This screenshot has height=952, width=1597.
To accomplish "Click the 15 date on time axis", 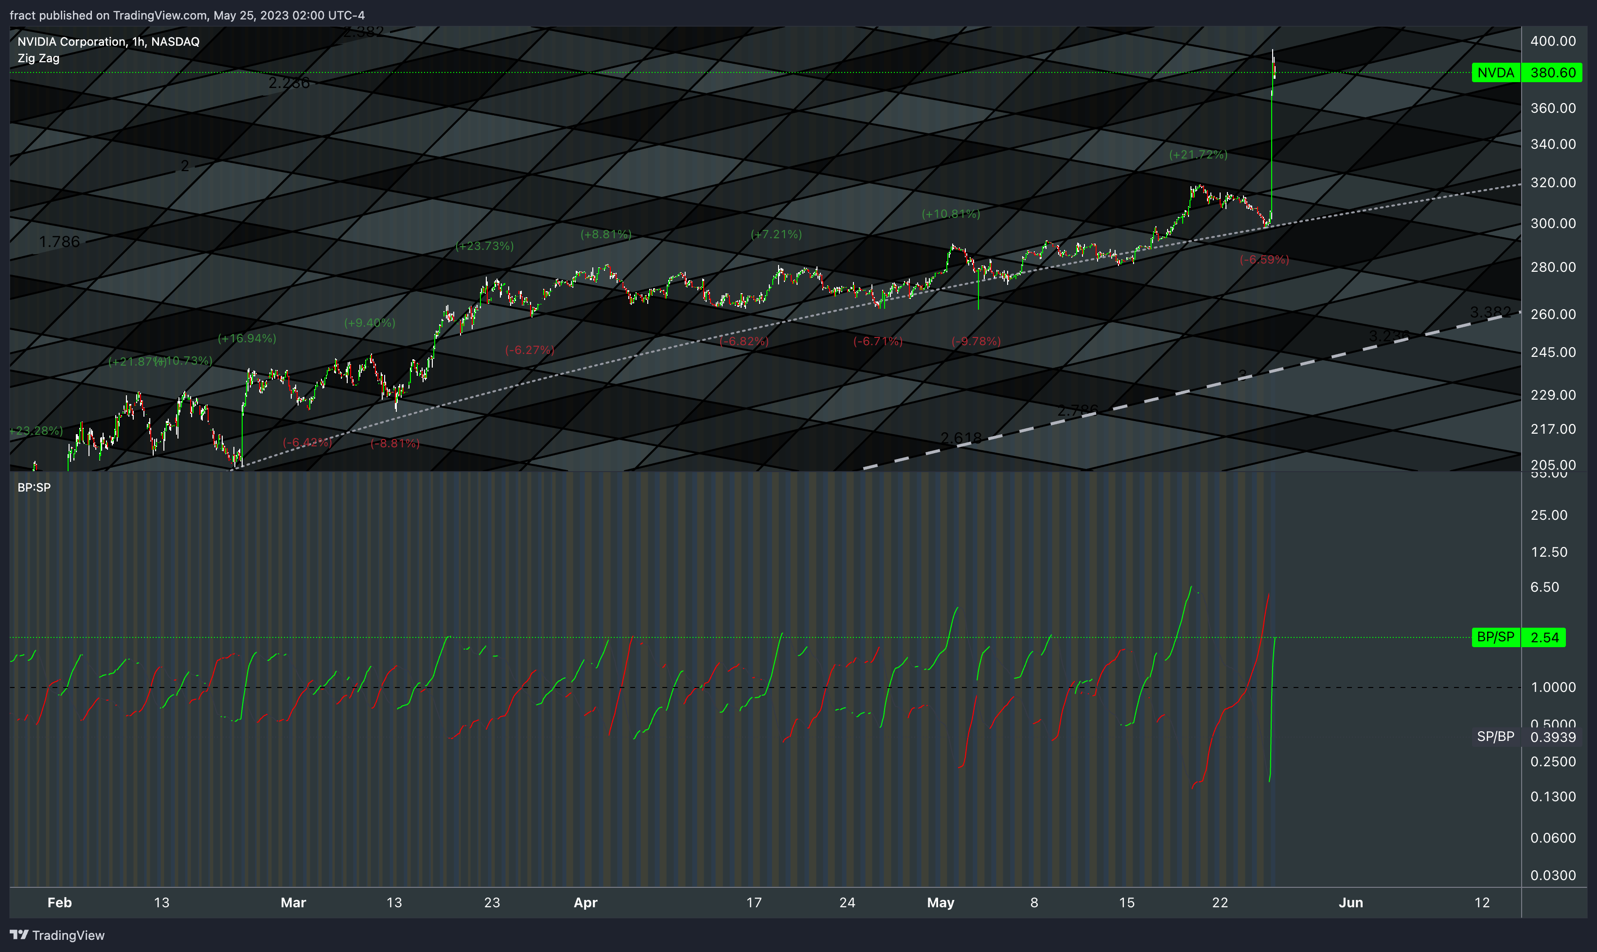I will [x=1127, y=902].
